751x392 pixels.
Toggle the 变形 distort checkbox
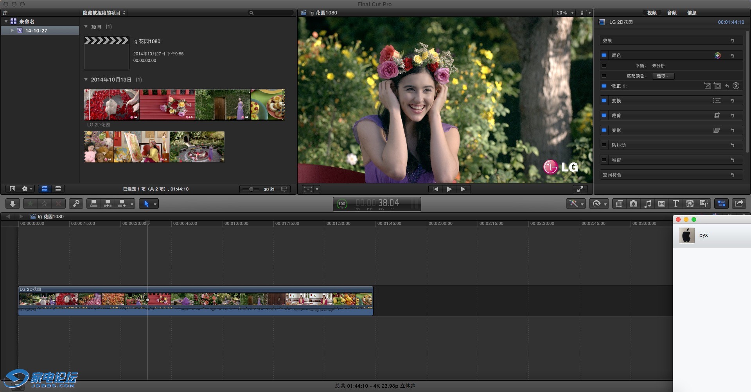point(604,130)
